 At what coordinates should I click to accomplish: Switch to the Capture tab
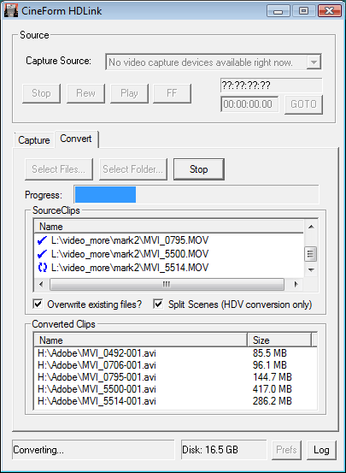pyautogui.click(x=34, y=140)
